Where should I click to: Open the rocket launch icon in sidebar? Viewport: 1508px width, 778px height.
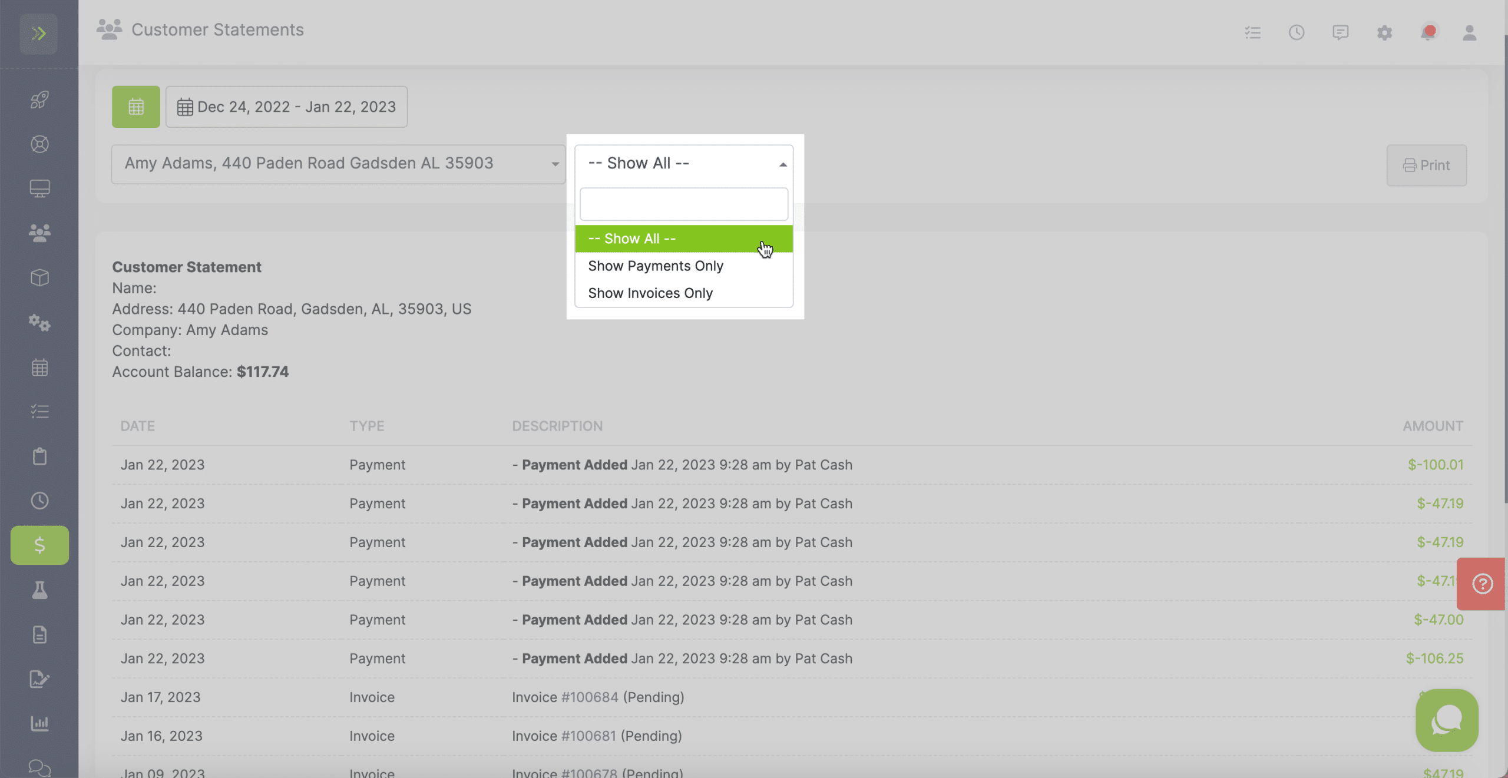[39, 100]
